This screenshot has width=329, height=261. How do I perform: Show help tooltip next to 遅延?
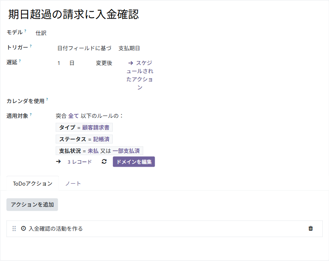coord(20,61)
